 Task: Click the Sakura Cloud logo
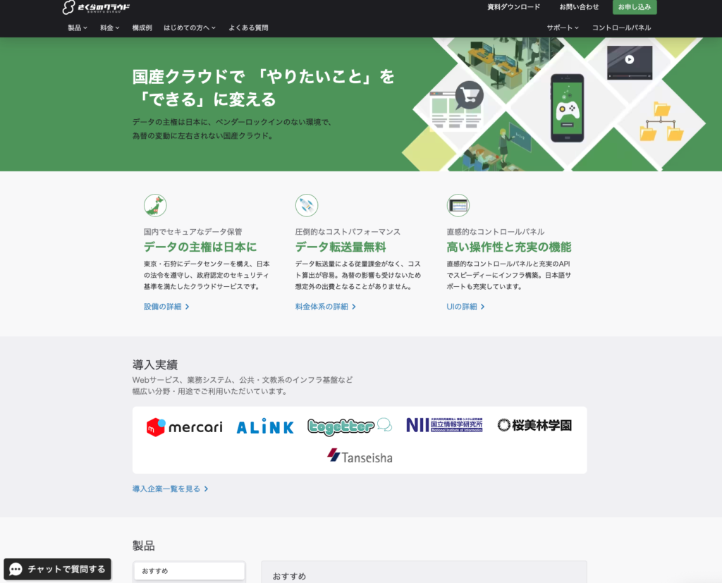click(96, 8)
